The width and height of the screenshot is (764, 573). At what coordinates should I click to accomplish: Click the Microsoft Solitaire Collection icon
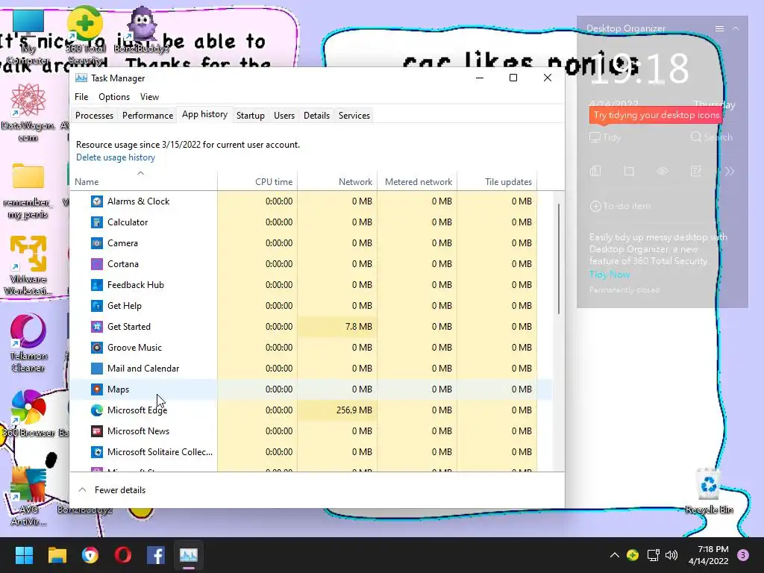click(97, 452)
